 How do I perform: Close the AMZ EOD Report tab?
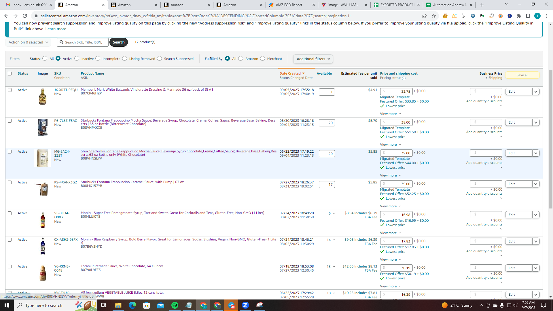click(314, 5)
